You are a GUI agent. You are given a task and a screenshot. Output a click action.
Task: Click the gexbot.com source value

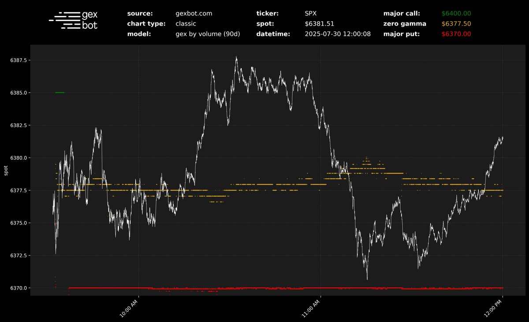[x=194, y=14]
